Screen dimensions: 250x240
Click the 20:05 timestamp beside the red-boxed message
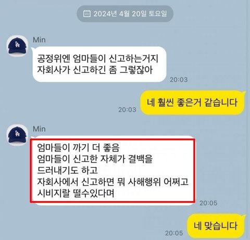208,203
